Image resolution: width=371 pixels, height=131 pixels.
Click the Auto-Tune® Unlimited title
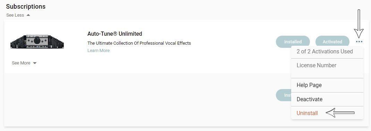click(115, 34)
